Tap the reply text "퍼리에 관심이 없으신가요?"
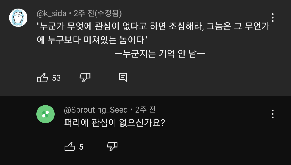 [x=115, y=123]
